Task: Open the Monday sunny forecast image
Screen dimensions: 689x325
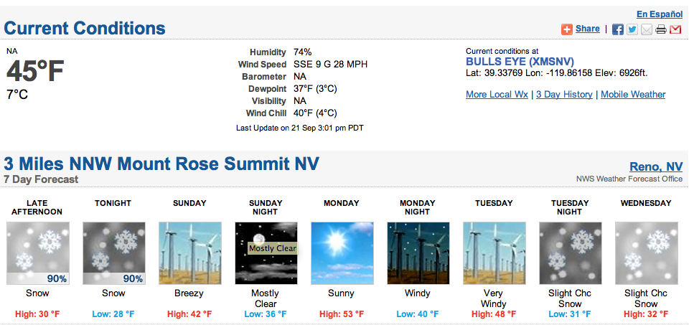Action: tap(342, 253)
